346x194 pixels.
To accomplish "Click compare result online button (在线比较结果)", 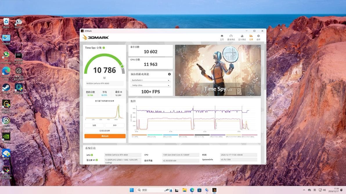I will point(104,131).
